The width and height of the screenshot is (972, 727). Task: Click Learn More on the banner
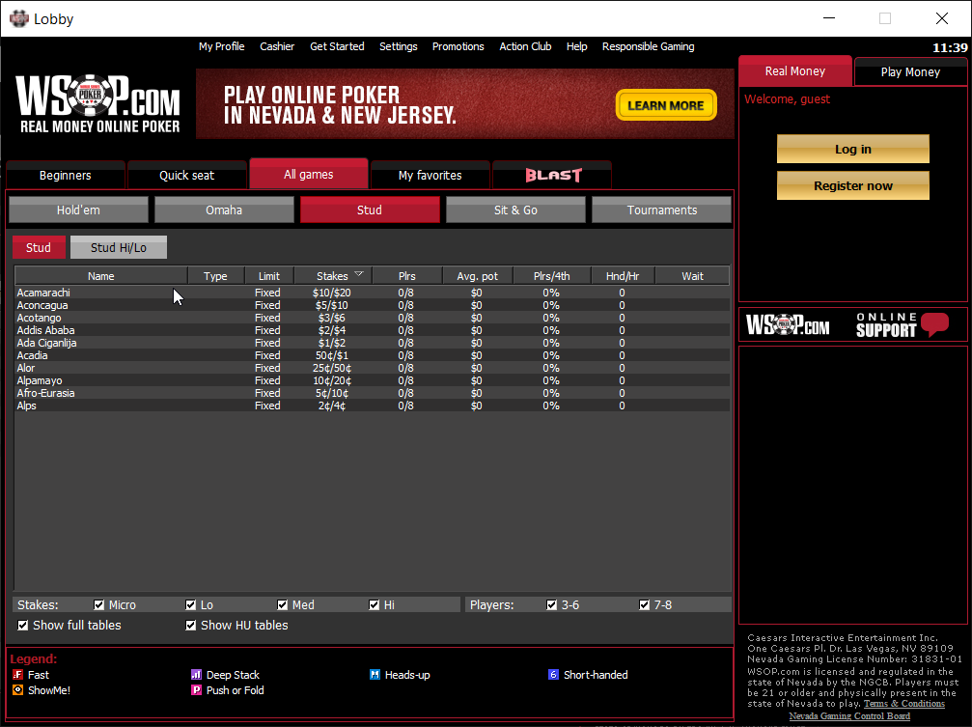(666, 105)
